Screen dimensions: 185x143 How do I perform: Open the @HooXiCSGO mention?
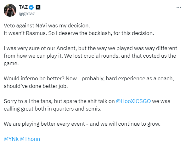pyautogui.click(x=133, y=101)
